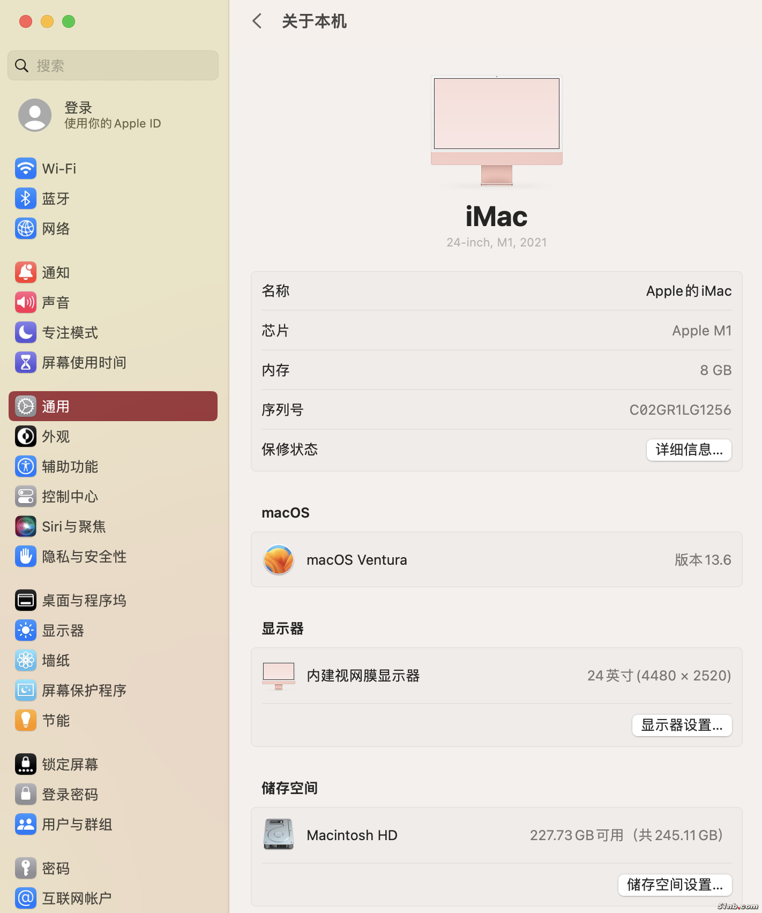
Task: Click 详细信息... warranty details button
Action: point(689,450)
